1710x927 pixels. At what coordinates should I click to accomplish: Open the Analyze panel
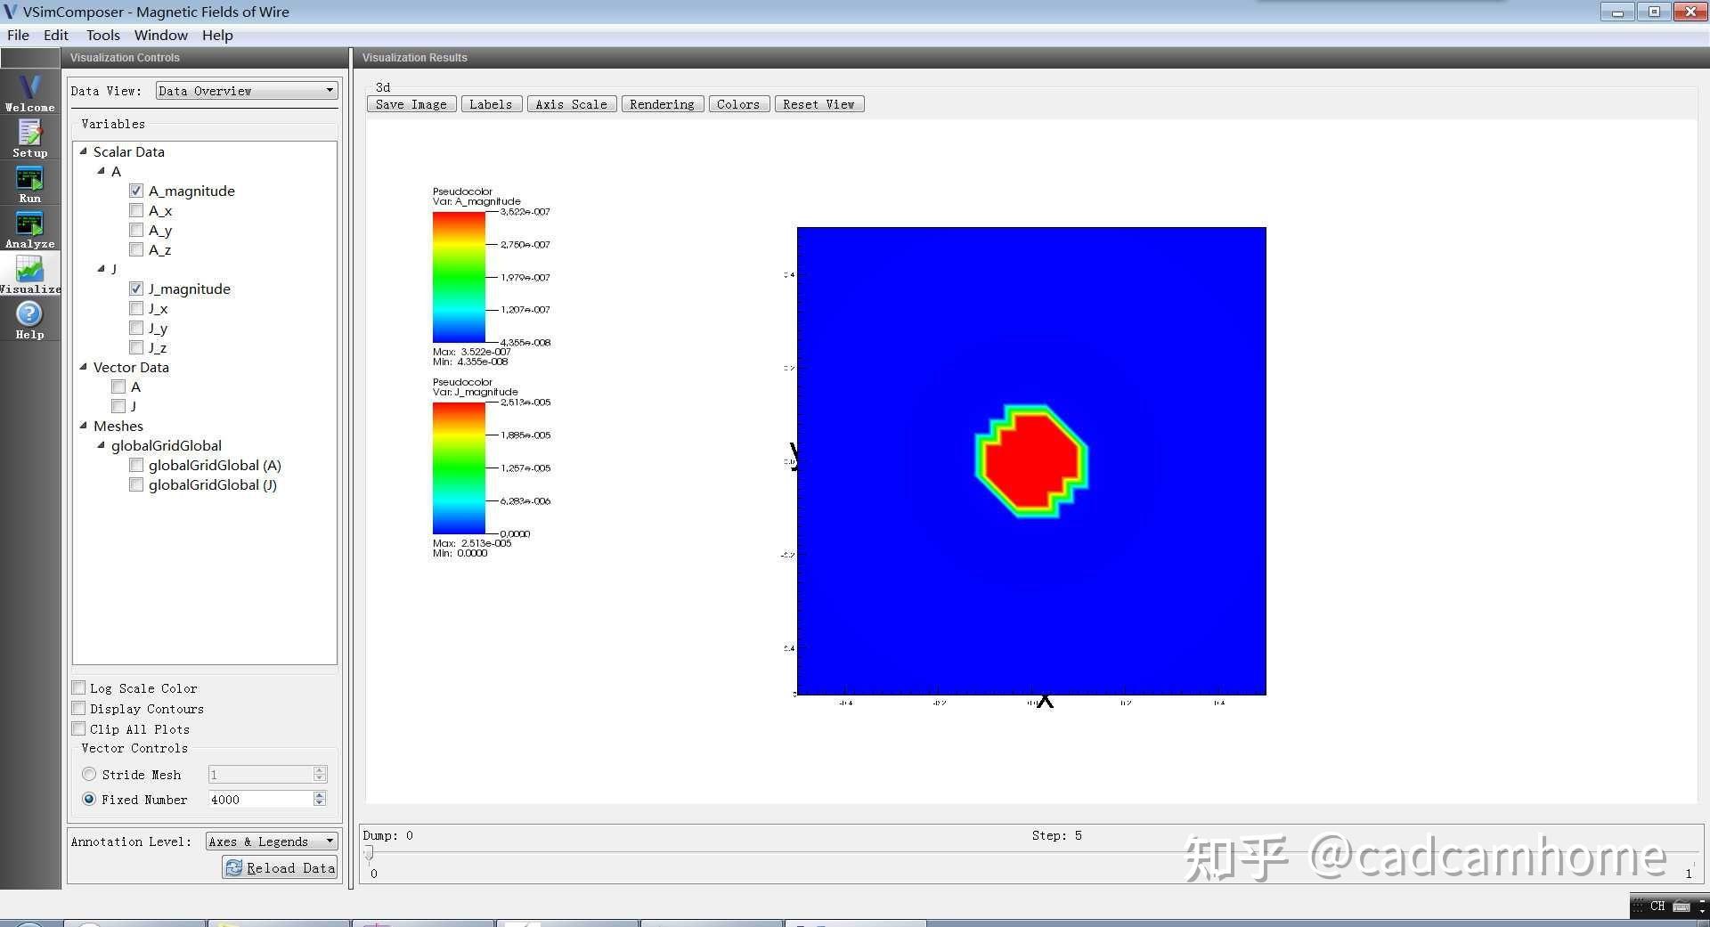tap(29, 227)
